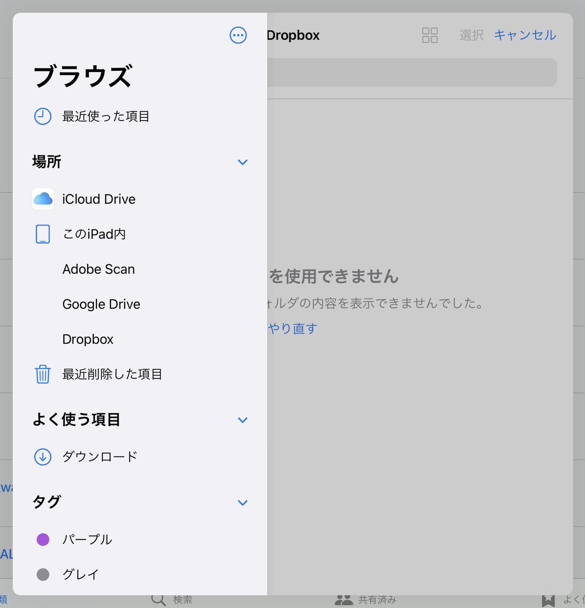
Task: Tap 検索 label in bottom bar
Action: (x=182, y=600)
